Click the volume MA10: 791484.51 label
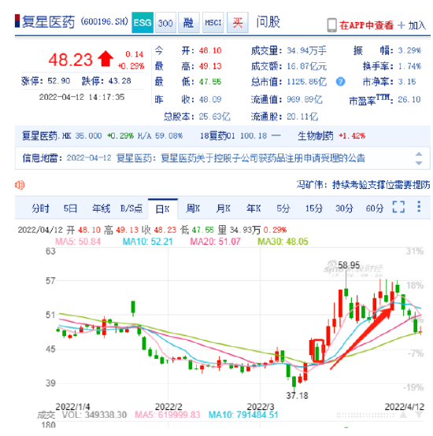This screenshot has width=433, height=436. point(243,415)
